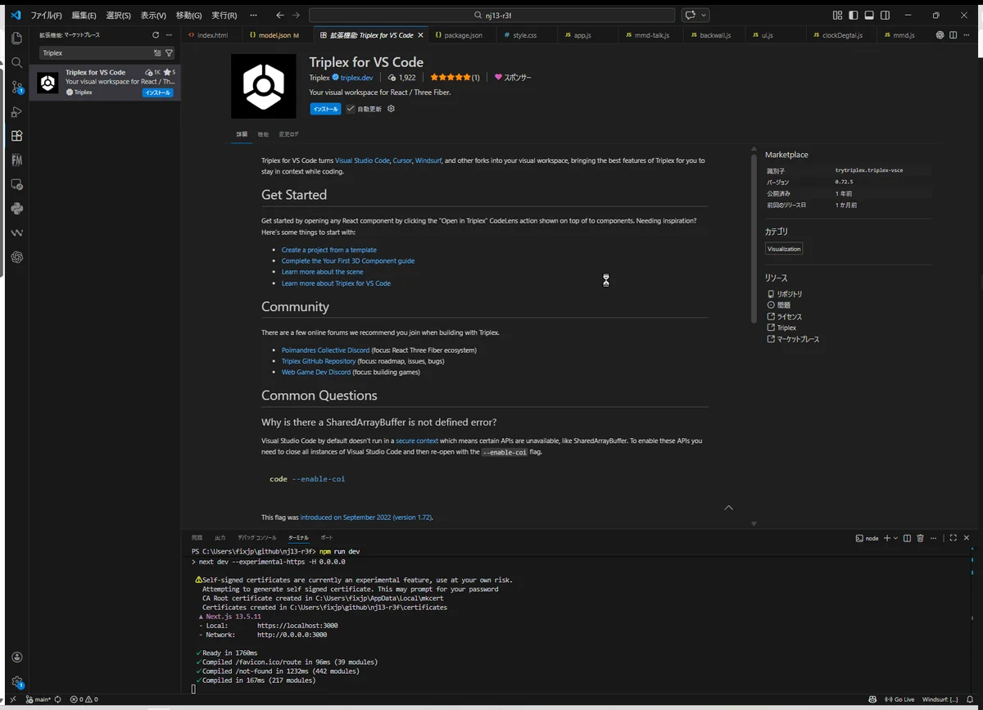Switch to the package.json tab
Viewport: 983px width, 710px height.
[x=459, y=35]
